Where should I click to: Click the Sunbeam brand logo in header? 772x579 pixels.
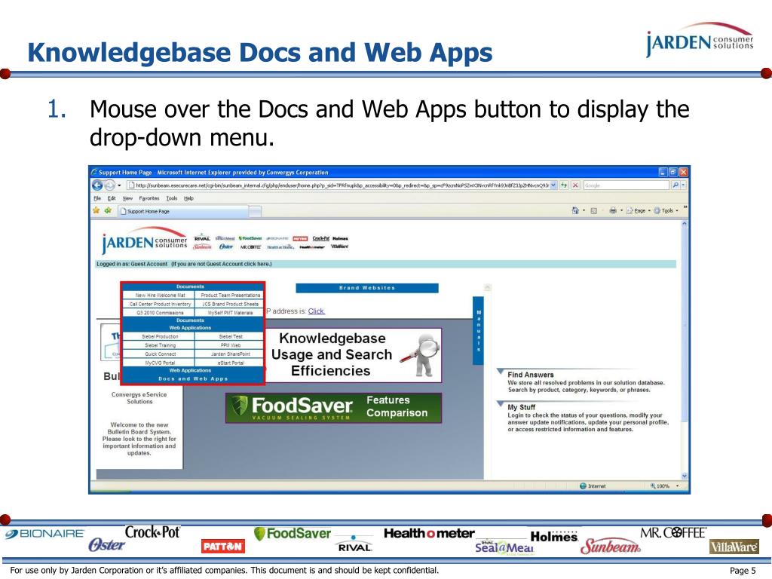(202, 247)
